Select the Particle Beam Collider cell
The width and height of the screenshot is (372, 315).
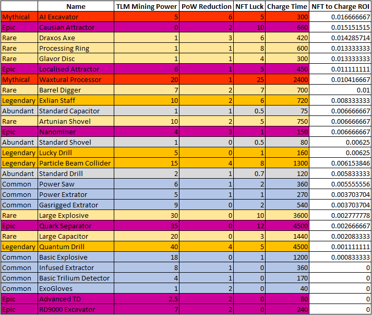[76, 163]
